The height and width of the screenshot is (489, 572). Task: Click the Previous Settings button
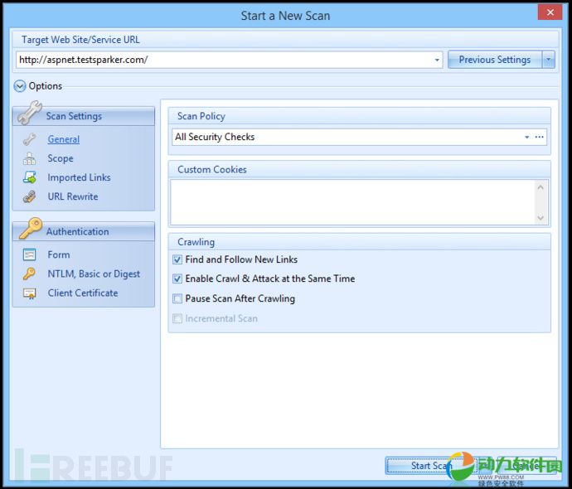tap(494, 60)
